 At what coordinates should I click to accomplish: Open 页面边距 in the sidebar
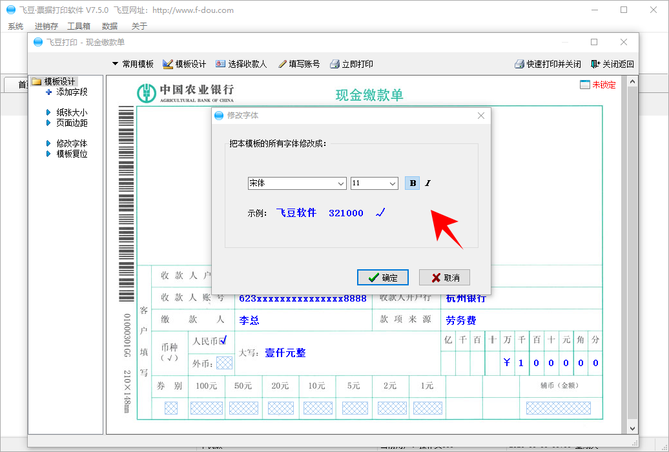(72, 123)
